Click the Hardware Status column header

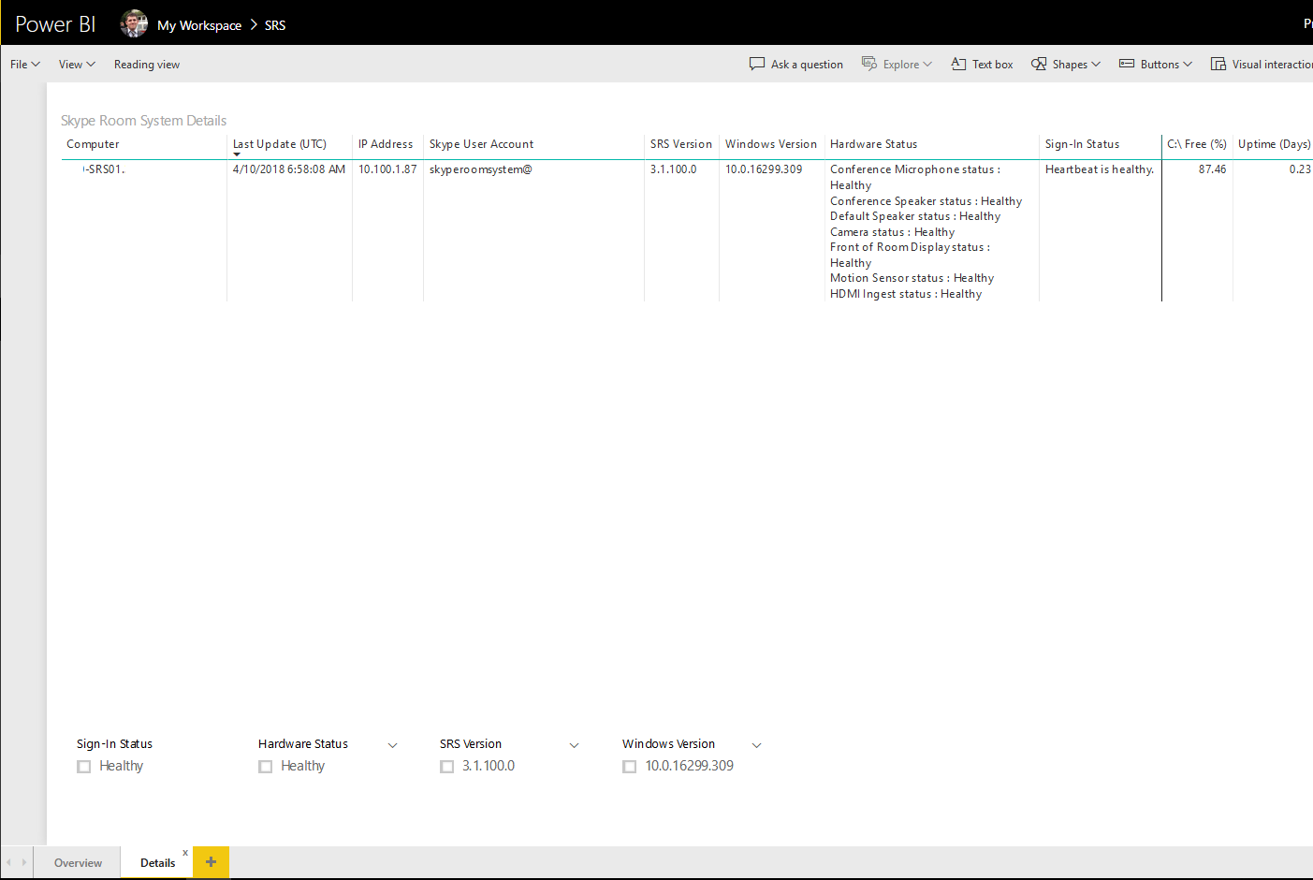coord(873,144)
